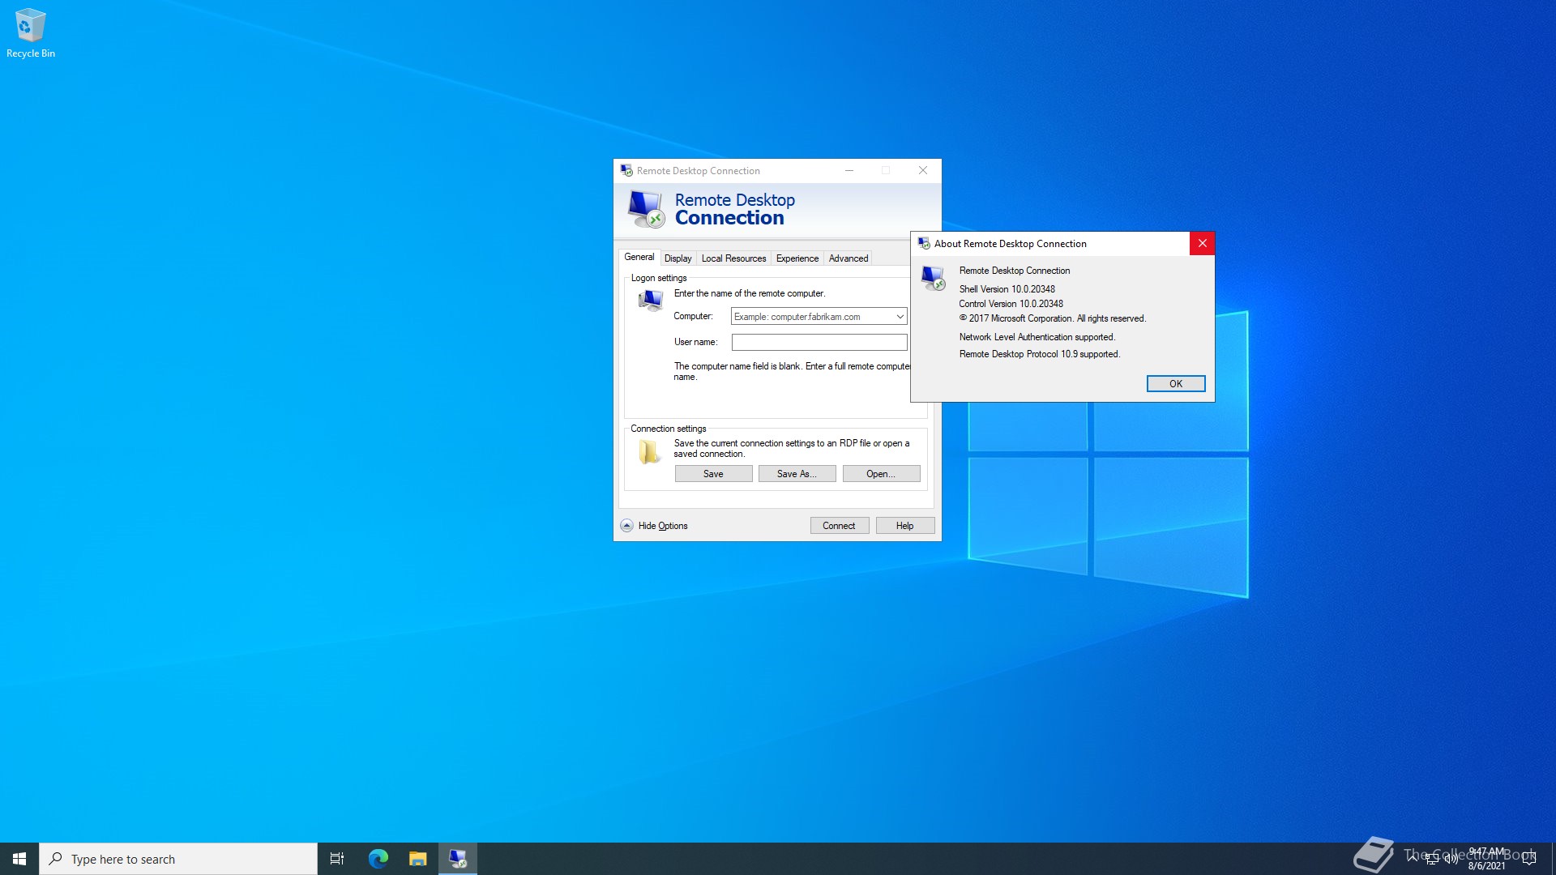Click the Control Version 10.0.20348 text
This screenshot has width=1556, height=875.
point(1011,304)
